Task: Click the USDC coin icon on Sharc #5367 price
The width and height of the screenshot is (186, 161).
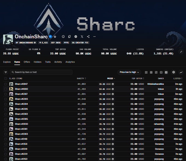Action: pyautogui.click(x=113, y=94)
